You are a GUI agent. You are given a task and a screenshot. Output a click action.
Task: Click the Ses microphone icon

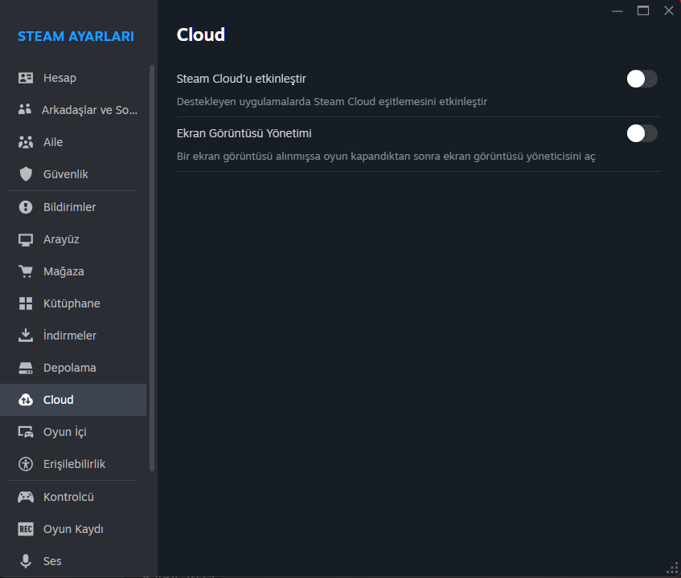click(26, 561)
